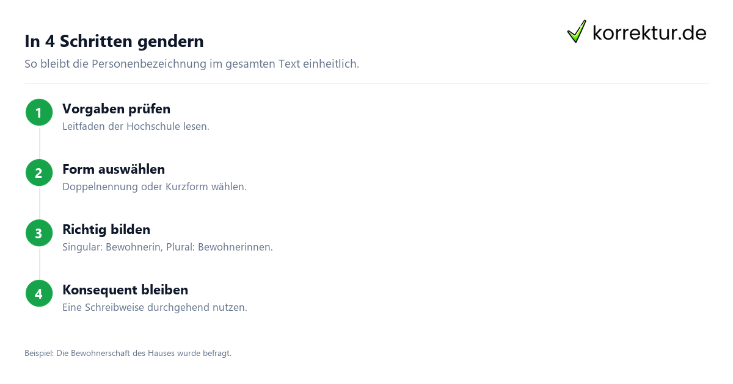
Task: Click the 'Vorgaben prüfen' step title
Action: [116, 109]
